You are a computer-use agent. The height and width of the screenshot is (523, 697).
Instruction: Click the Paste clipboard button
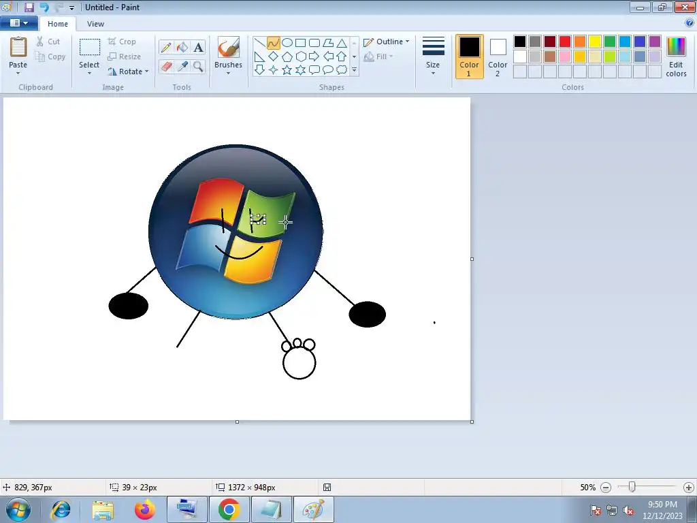click(18, 47)
